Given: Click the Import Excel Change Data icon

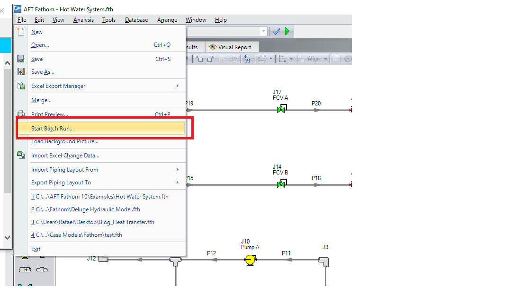Looking at the screenshot, I should (21, 155).
